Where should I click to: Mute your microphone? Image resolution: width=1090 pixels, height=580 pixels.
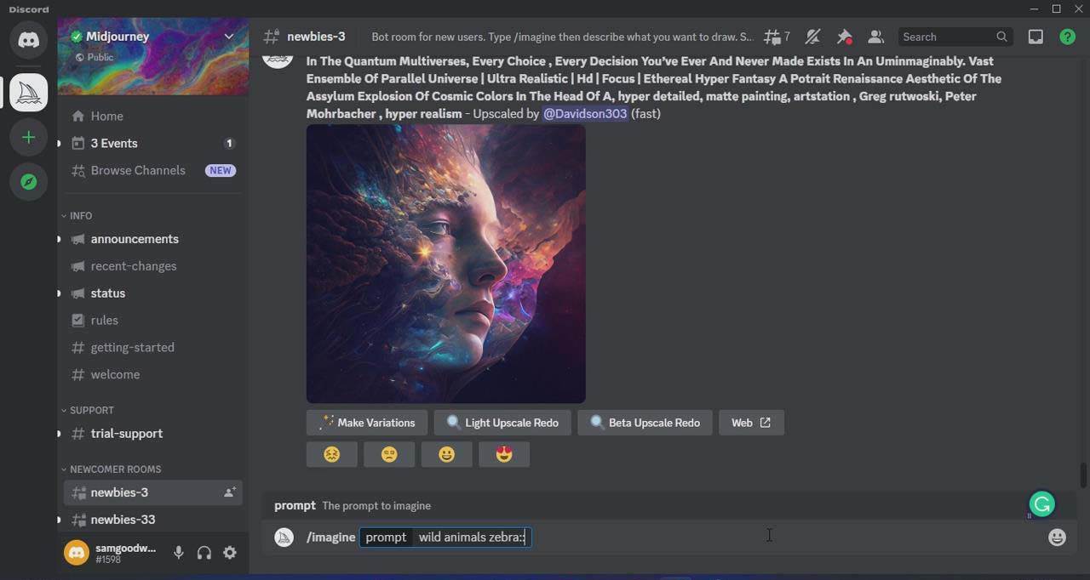click(179, 552)
